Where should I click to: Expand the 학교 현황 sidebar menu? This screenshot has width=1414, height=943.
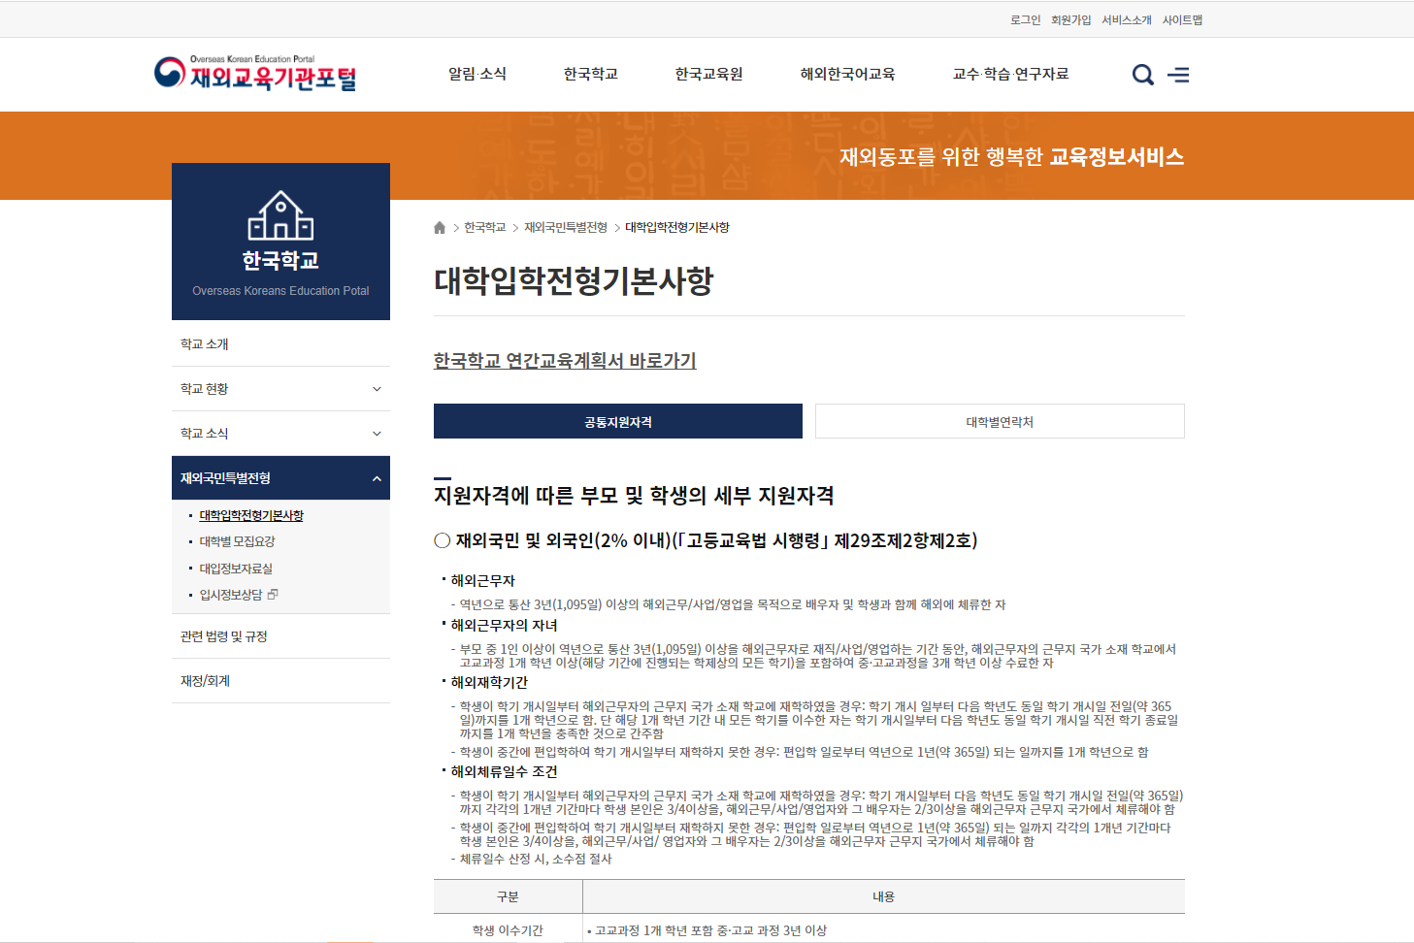click(280, 389)
